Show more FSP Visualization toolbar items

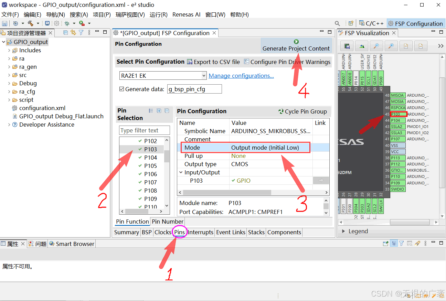tap(440, 46)
